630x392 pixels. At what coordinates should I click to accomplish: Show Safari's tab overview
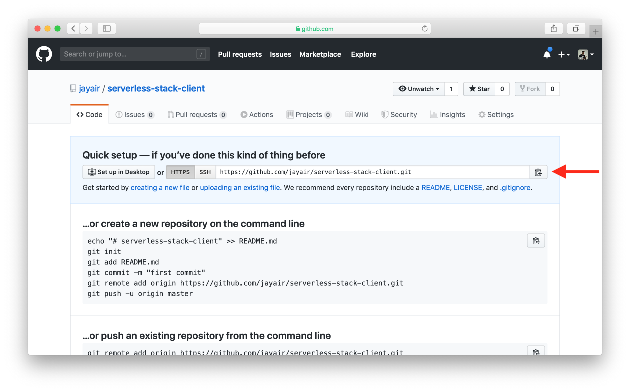coord(576,28)
